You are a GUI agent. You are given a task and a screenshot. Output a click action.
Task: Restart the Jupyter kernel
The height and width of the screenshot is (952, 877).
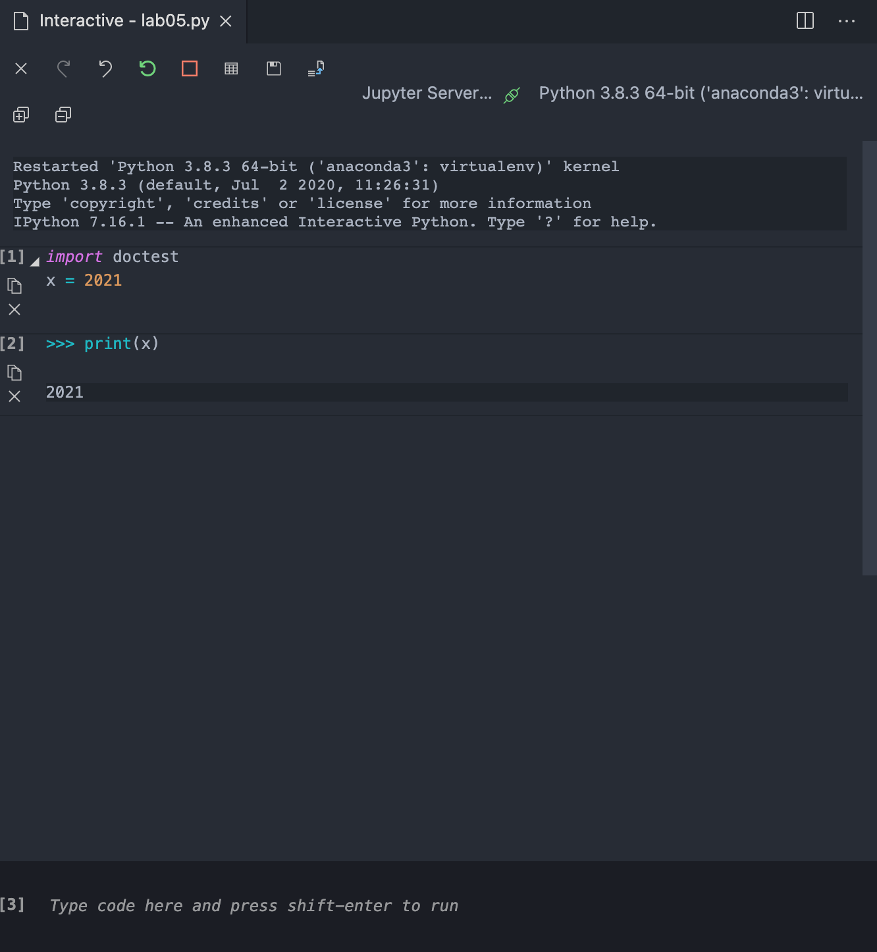(147, 68)
